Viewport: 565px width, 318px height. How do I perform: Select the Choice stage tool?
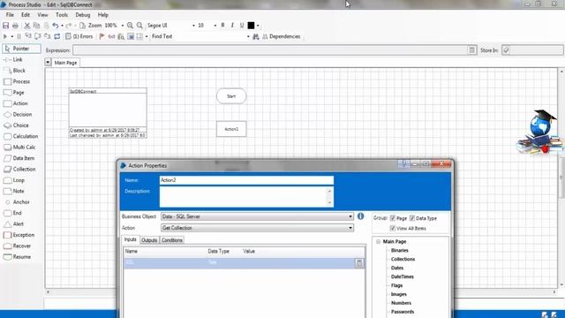(16, 125)
